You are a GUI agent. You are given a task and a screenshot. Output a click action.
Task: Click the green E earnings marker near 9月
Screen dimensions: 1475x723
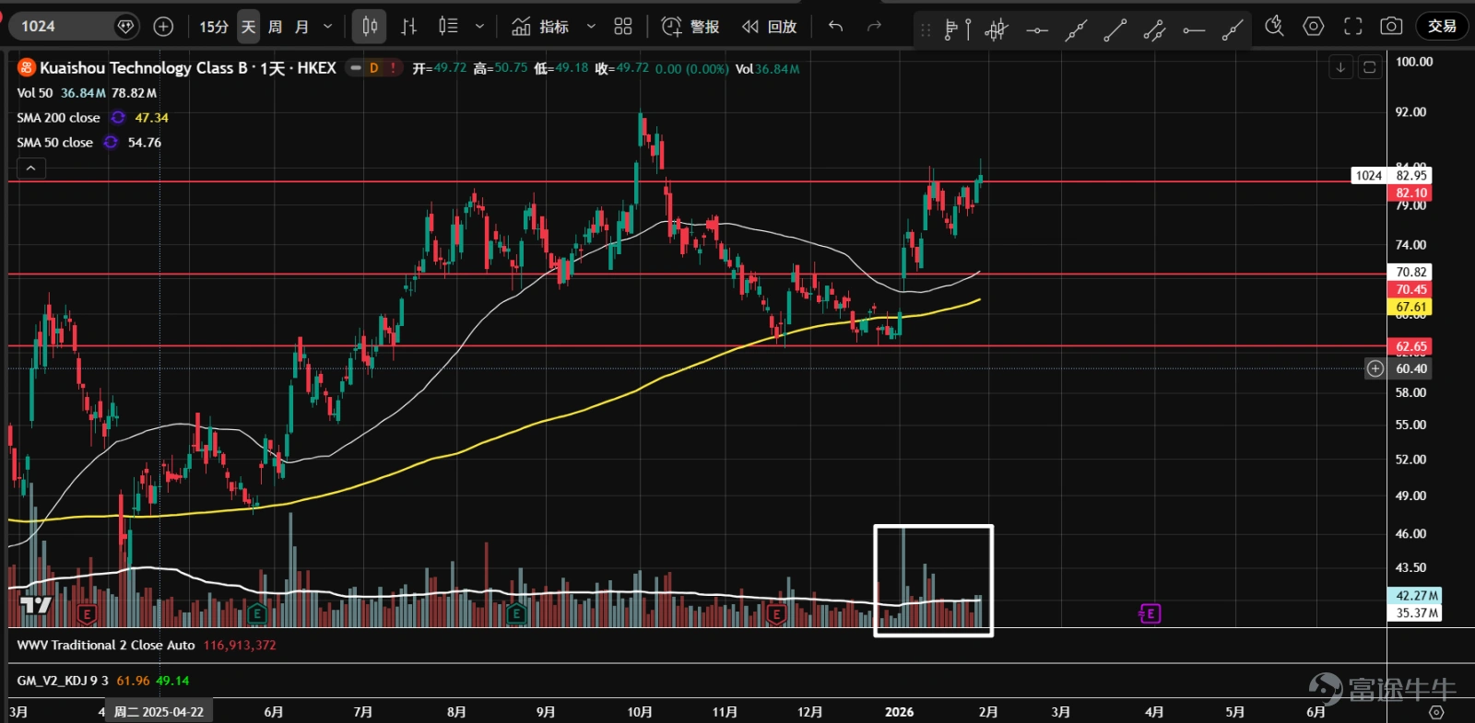[x=515, y=613]
